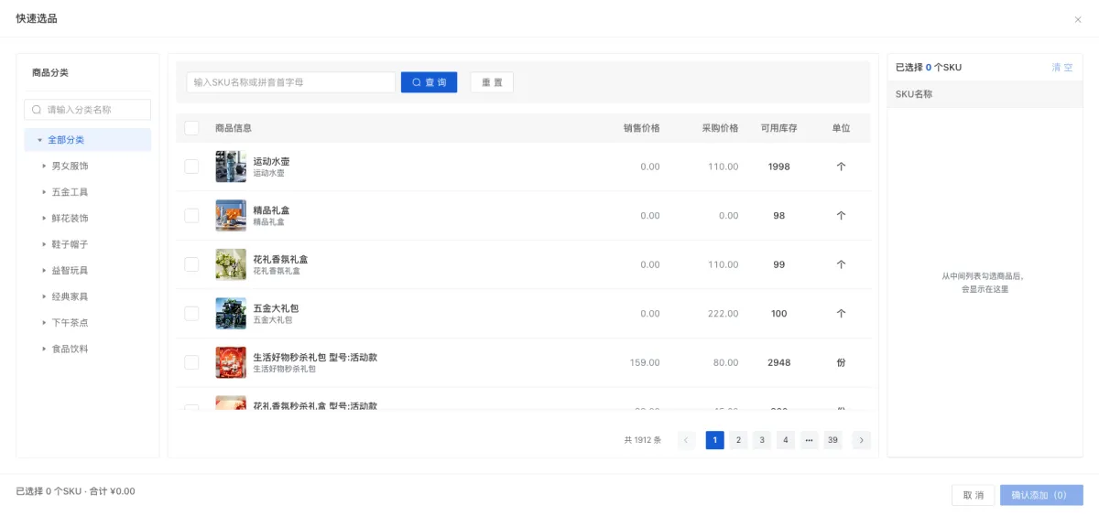The height and width of the screenshot is (516, 1099).
Task: Expand the 鲜花装饰 category
Action: tap(44, 219)
